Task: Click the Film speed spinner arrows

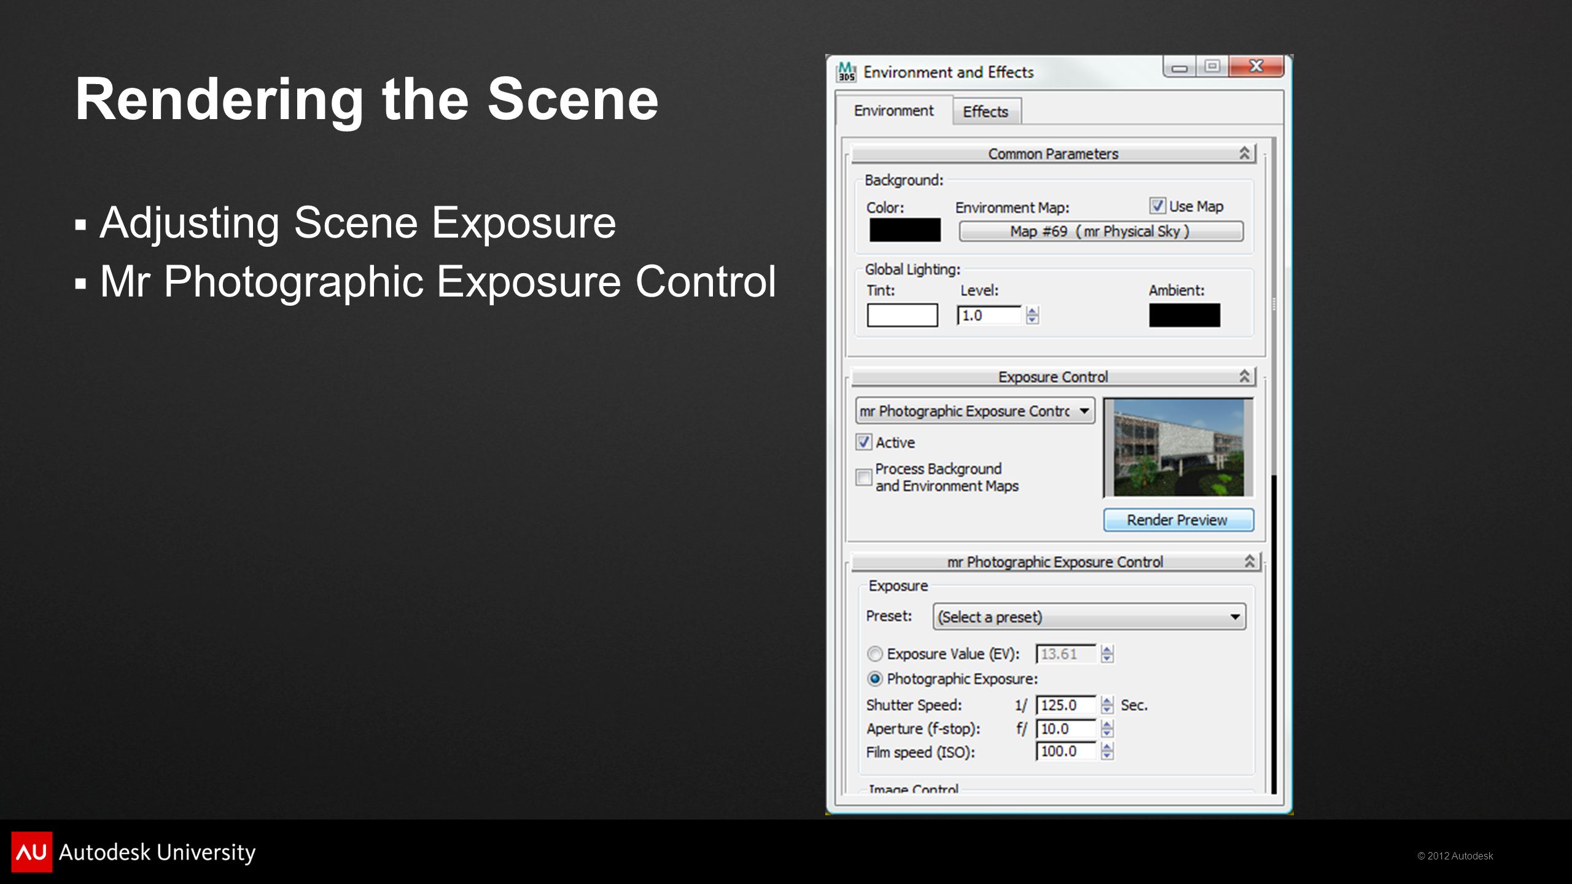Action: [1107, 751]
